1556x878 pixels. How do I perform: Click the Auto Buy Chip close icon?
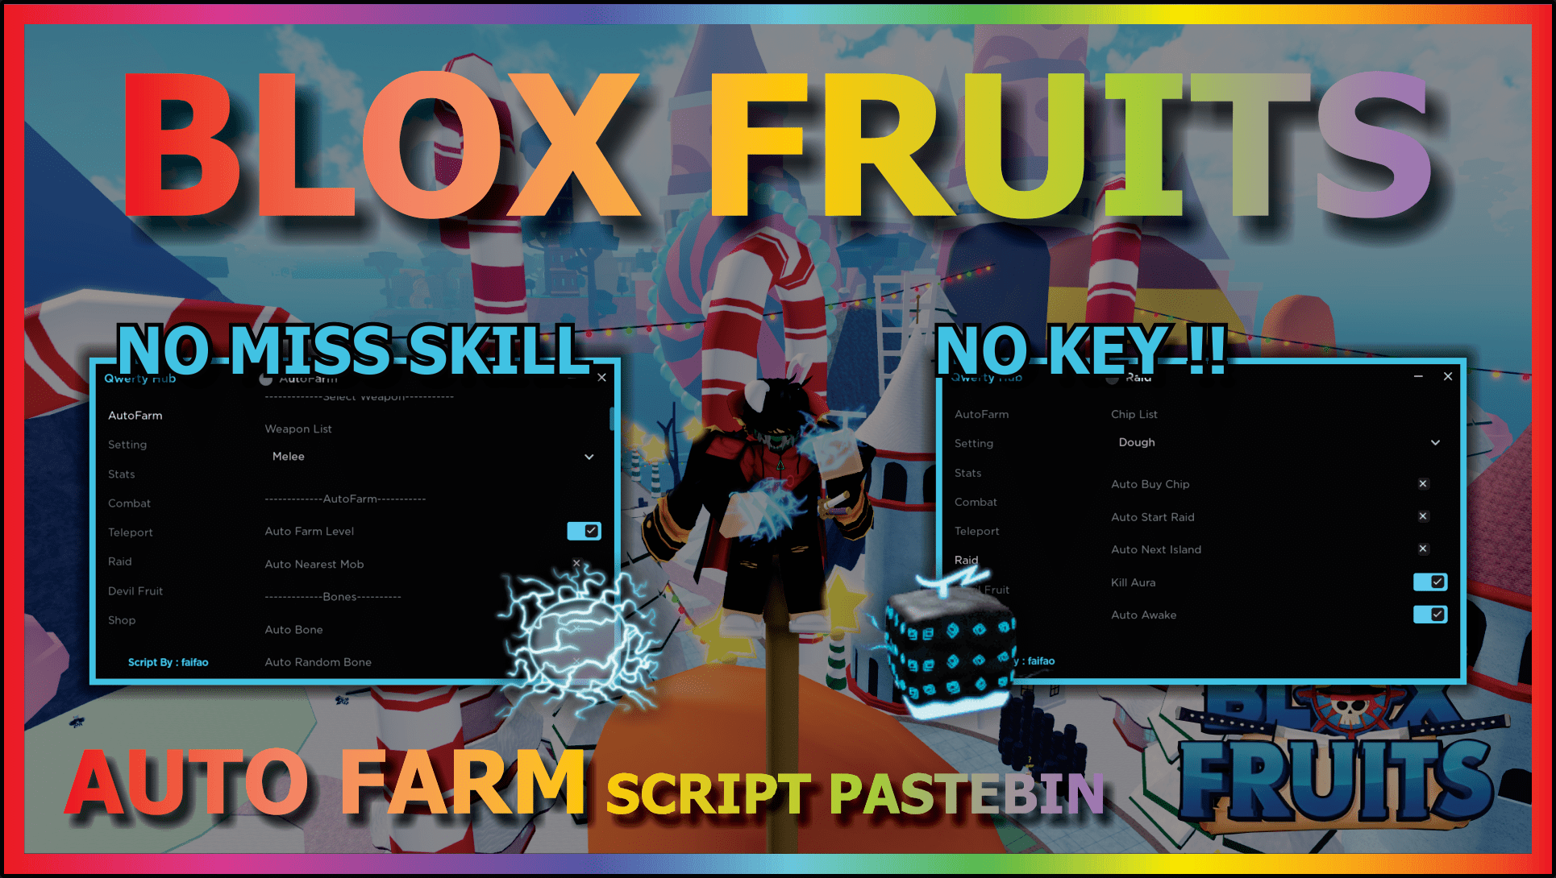1424,482
